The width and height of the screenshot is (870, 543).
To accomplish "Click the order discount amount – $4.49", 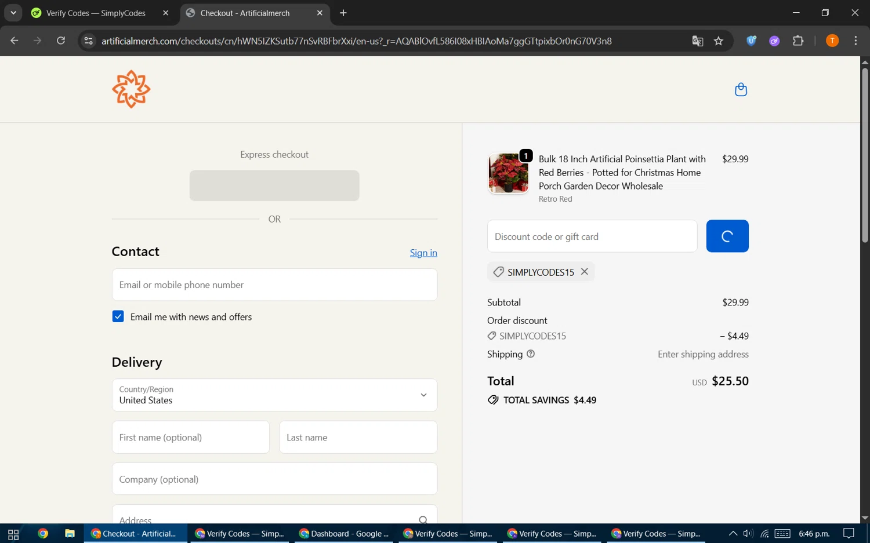I will (734, 336).
